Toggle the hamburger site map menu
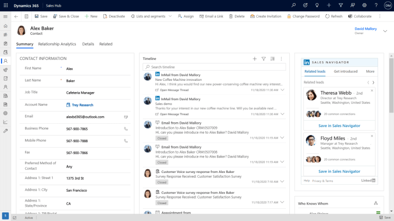The image size is (394, 221). 6,16
